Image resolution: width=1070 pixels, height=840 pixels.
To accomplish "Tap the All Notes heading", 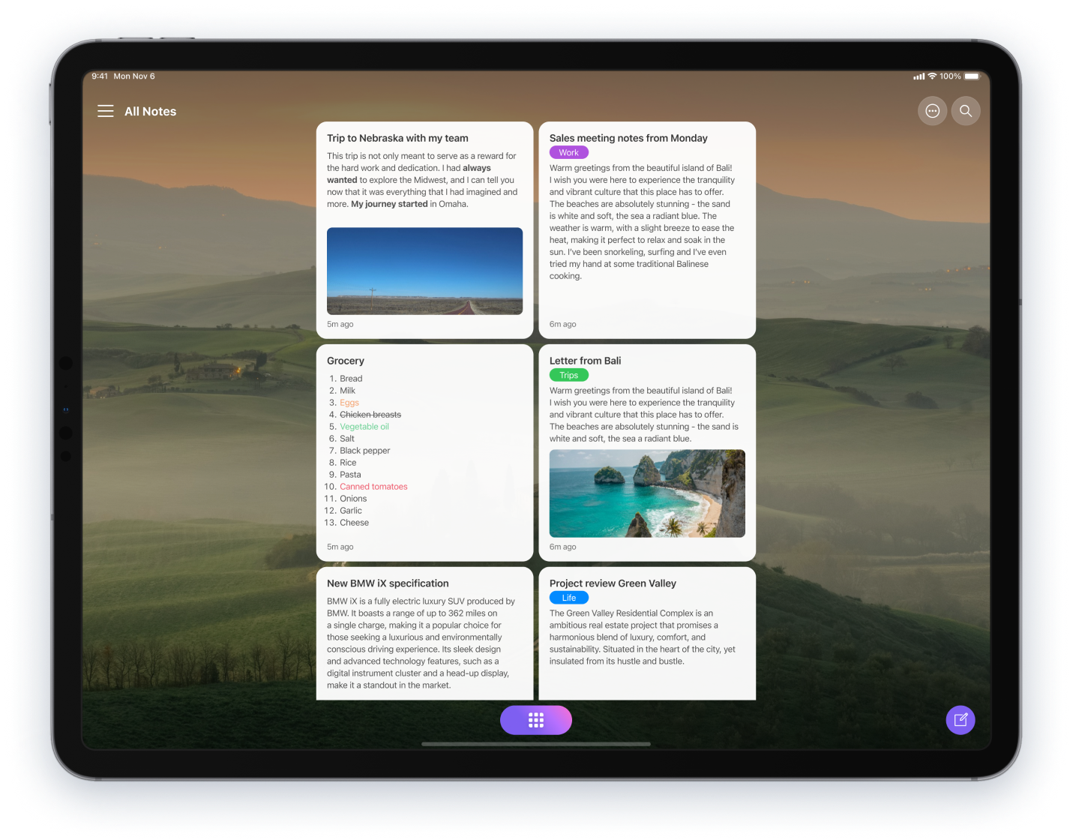I will [150, 112].
